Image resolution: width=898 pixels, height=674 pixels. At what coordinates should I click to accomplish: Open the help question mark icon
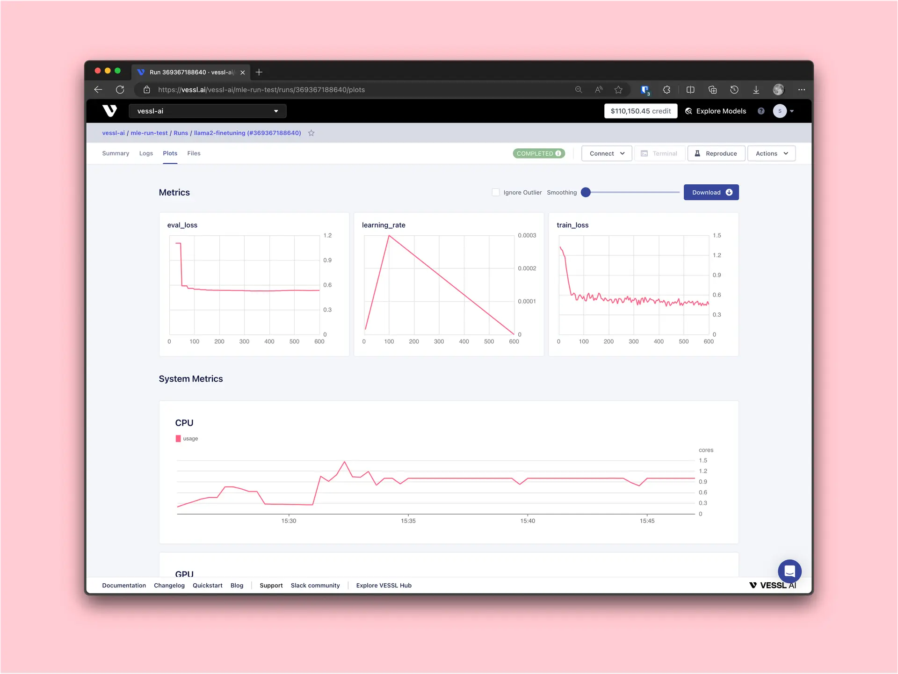coord(761,111)
